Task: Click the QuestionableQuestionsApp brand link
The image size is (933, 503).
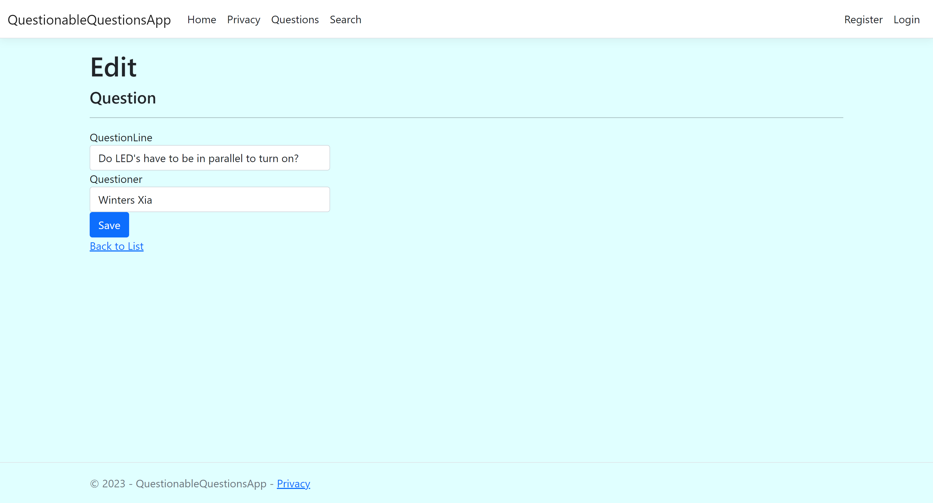Action: [x=89, y=20]
